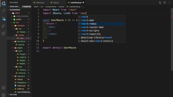
Task: Open the Run and Debug view
Action: point(4,26)
